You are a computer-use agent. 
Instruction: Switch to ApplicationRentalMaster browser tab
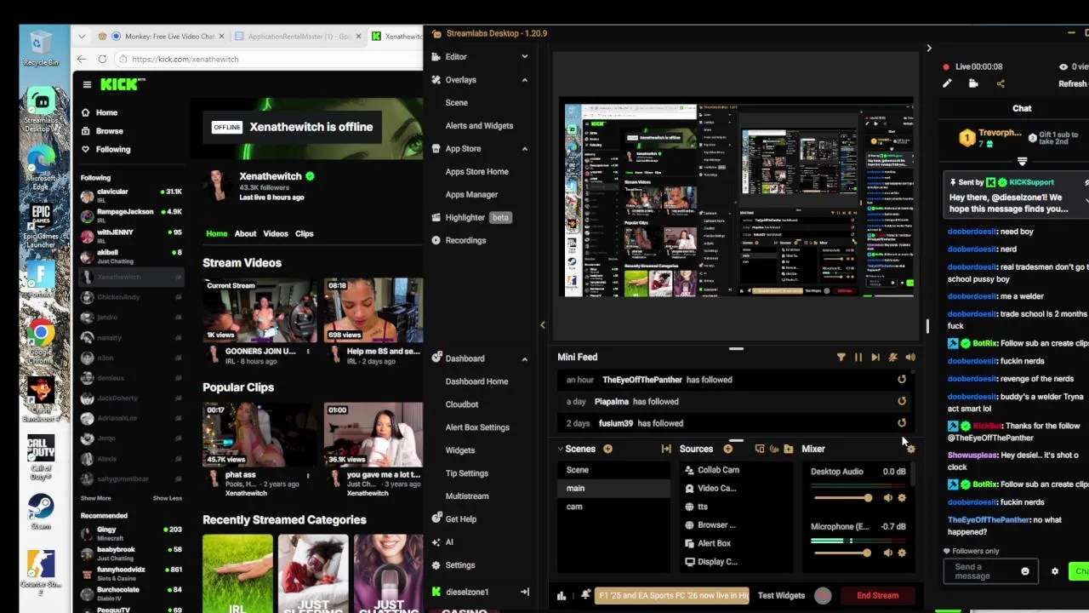click(x=298, y=36)
